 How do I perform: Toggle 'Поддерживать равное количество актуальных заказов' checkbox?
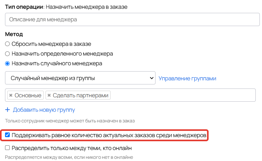(7, 135)
